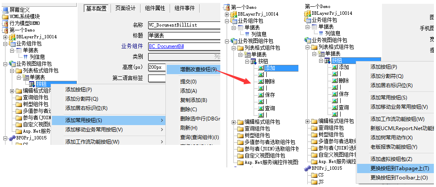This screenshot has height=187, width=436.
Task: Open the highlighted 添加常用按钮(S) submenu in left menu
Action: (x=109, y=120)
